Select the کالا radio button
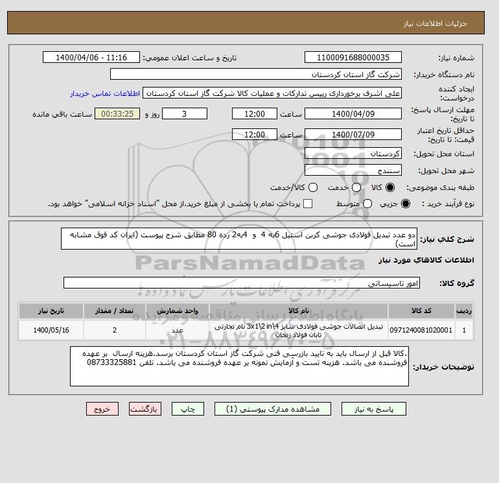This screenshot has width=499, height=483. [389, 187]
